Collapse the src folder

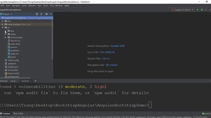(2, 28)
